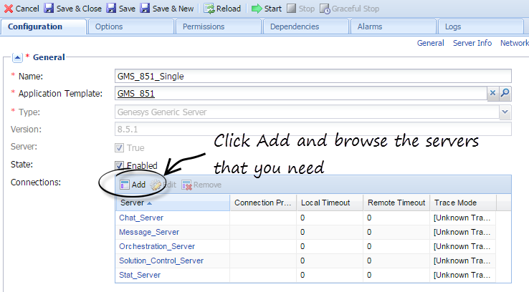Select the Stat_Server row
This screenshot has height=292, width=529.
pos(139,275)
